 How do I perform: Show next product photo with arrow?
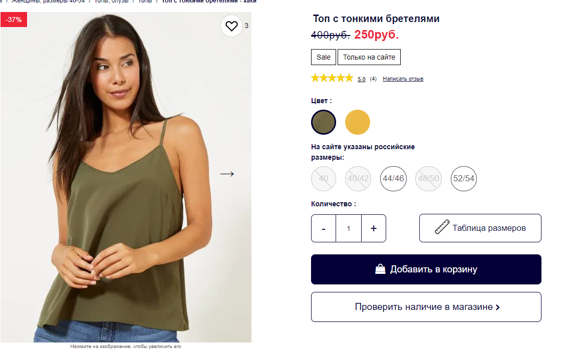226,174
